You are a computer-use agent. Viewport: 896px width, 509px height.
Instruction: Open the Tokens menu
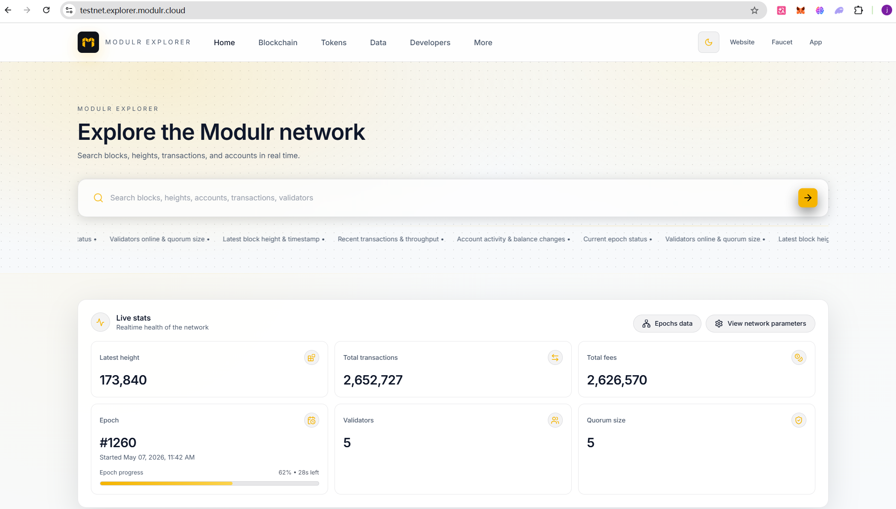(x=334, y=43)
